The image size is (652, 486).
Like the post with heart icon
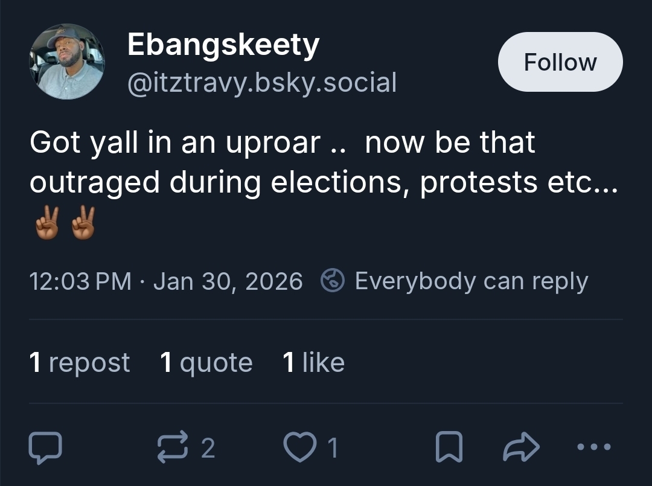299,447
